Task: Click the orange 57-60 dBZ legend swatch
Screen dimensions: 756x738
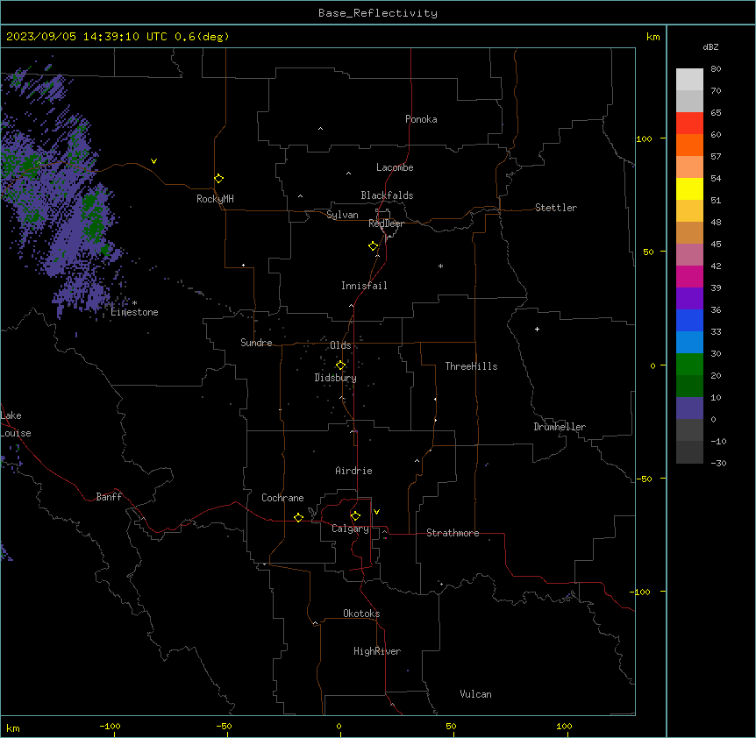Action: point(689,145)
